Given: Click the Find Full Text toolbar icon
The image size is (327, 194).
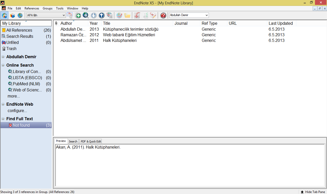Looking at the screenshot, I should (x=109, y=15).
